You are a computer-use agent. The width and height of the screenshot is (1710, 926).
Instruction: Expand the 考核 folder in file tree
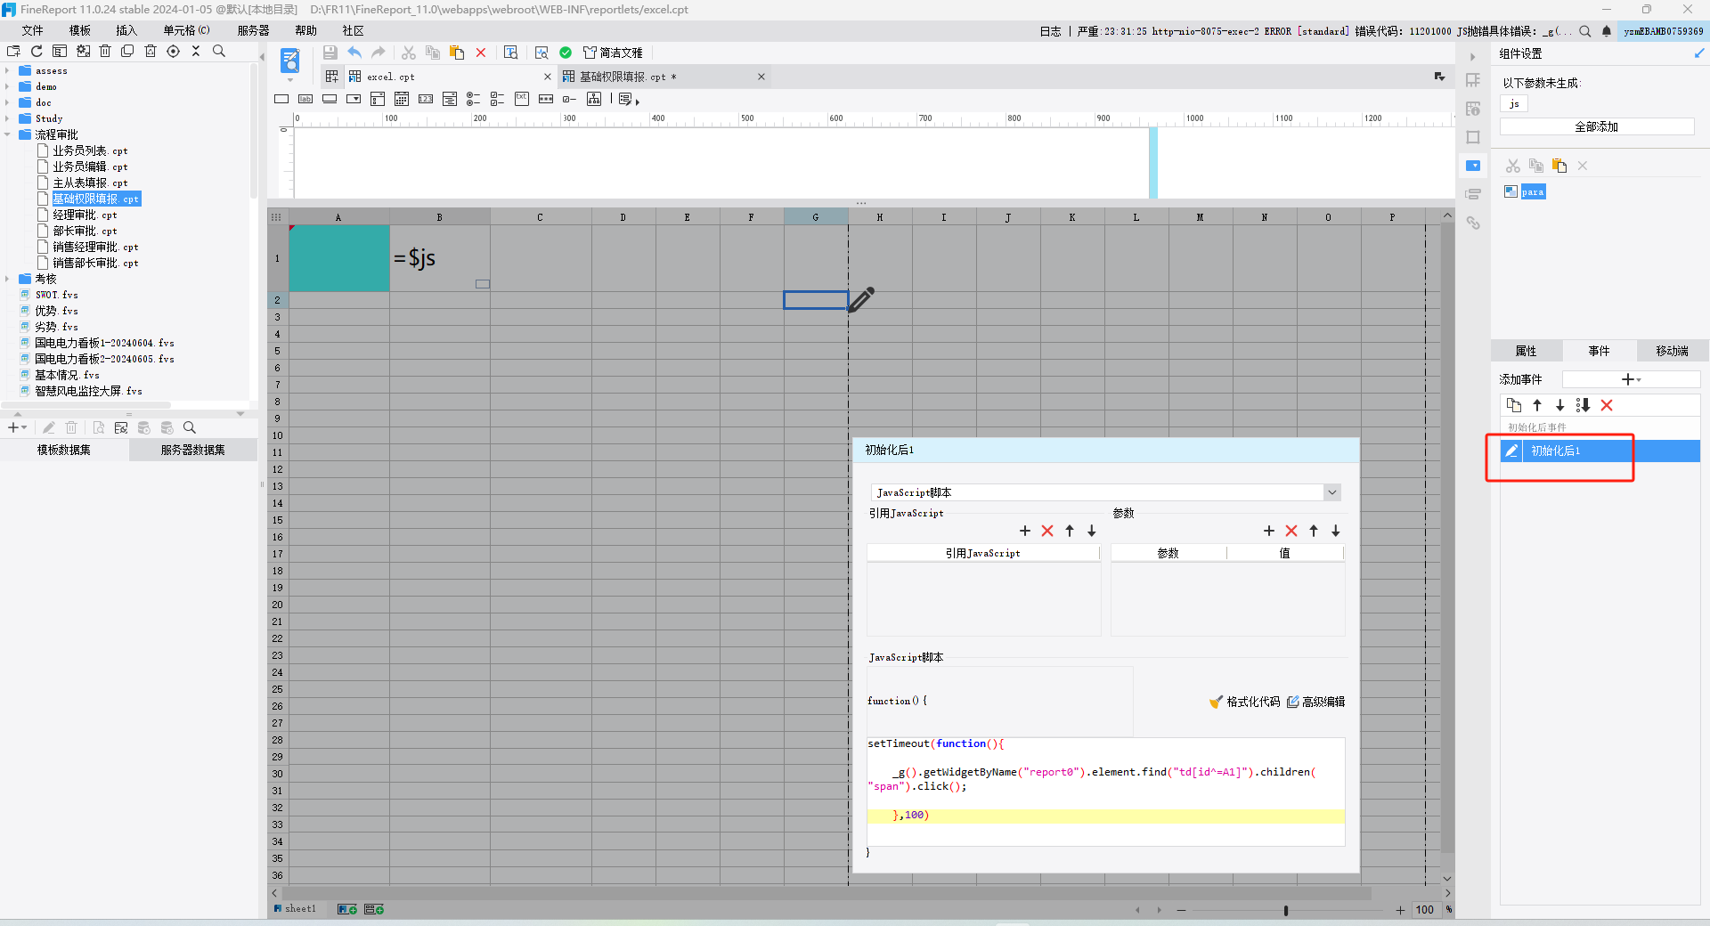[x=7, y=279]
